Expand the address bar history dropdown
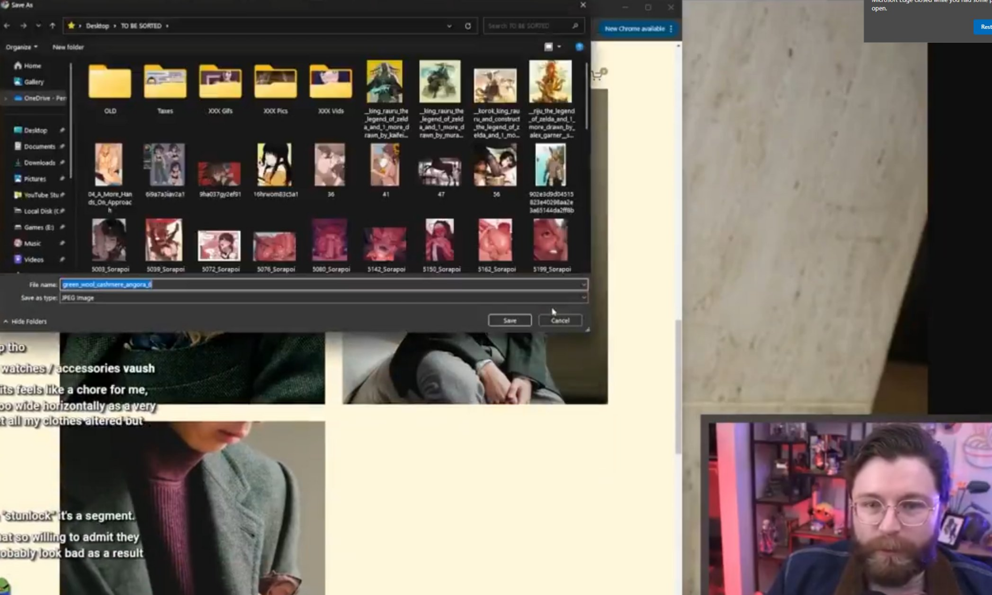The height and width of the screenshot is (595, 992). click(x=449, y=26)
